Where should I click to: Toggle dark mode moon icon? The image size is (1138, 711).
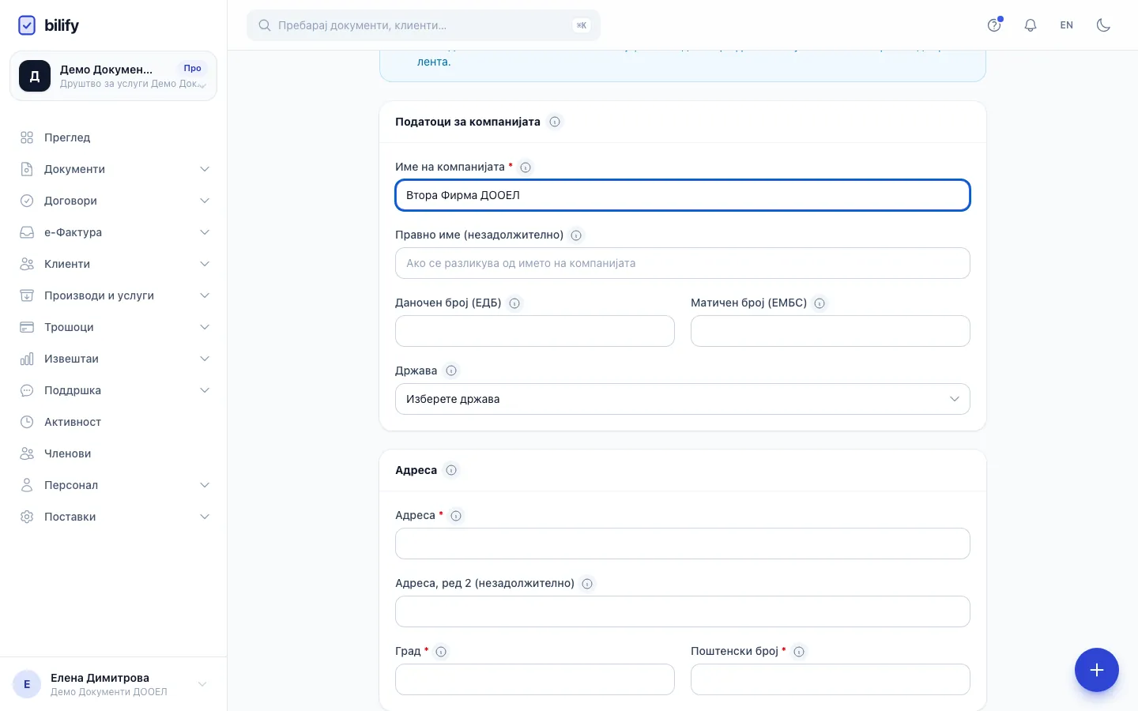1103,25
